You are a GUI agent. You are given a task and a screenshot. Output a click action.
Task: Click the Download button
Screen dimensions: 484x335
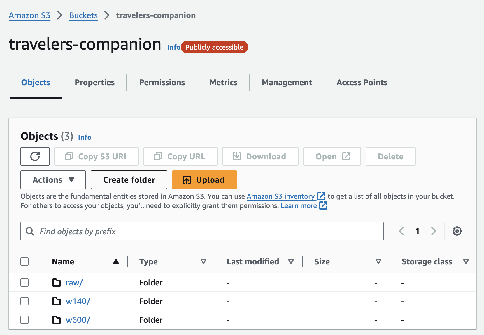click(260, 156)
